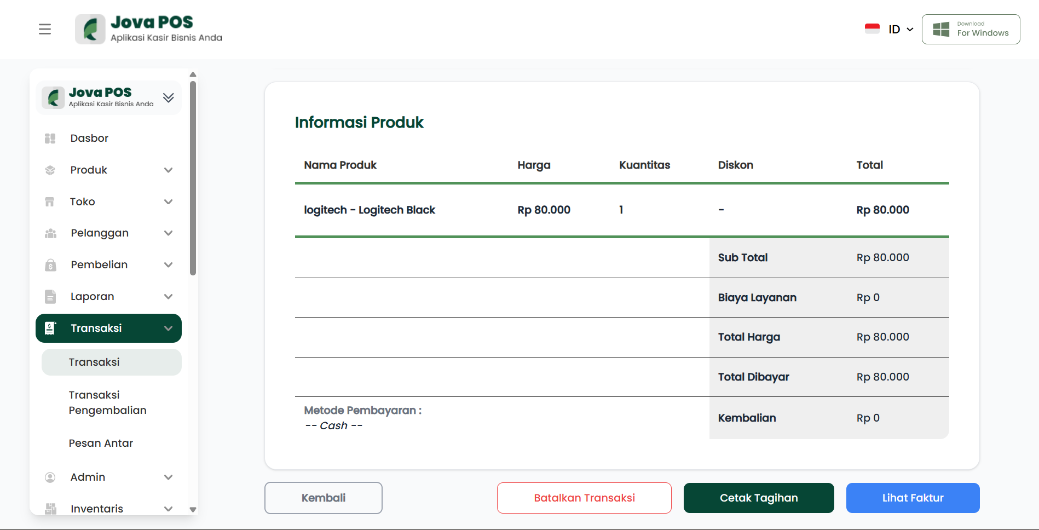
Task: Select Pesan Antar submenu item
Action: pyautogui.click(x=101, y=443)
